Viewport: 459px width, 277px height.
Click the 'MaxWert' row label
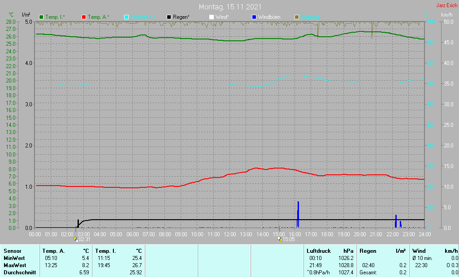(x=15, y=265)
